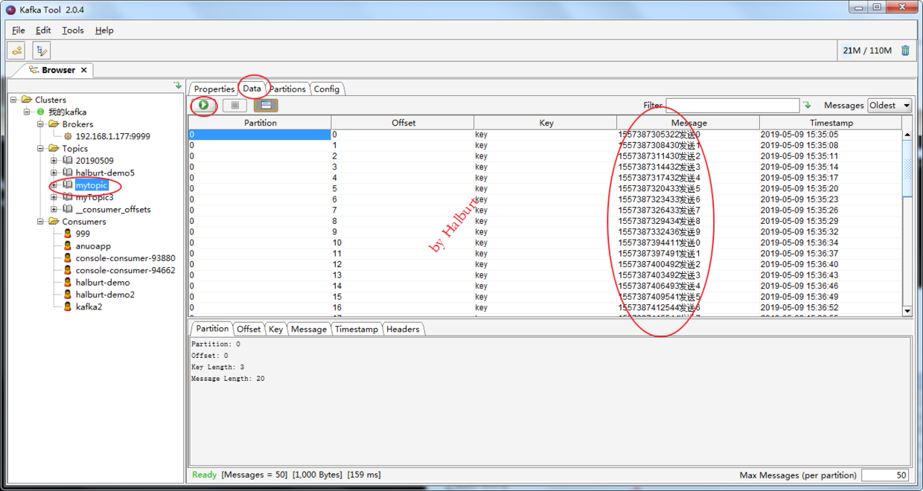Open the Tools menu
Viewport: 923px width, 491px height.
coord(73,31)
